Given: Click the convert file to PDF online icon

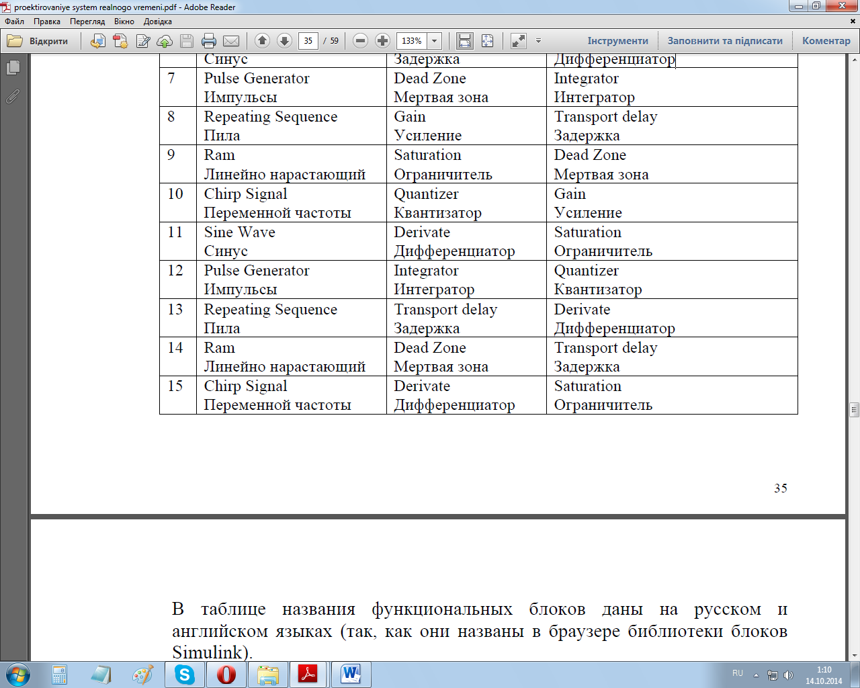Looking at the screenshot, I should (98, 41).
